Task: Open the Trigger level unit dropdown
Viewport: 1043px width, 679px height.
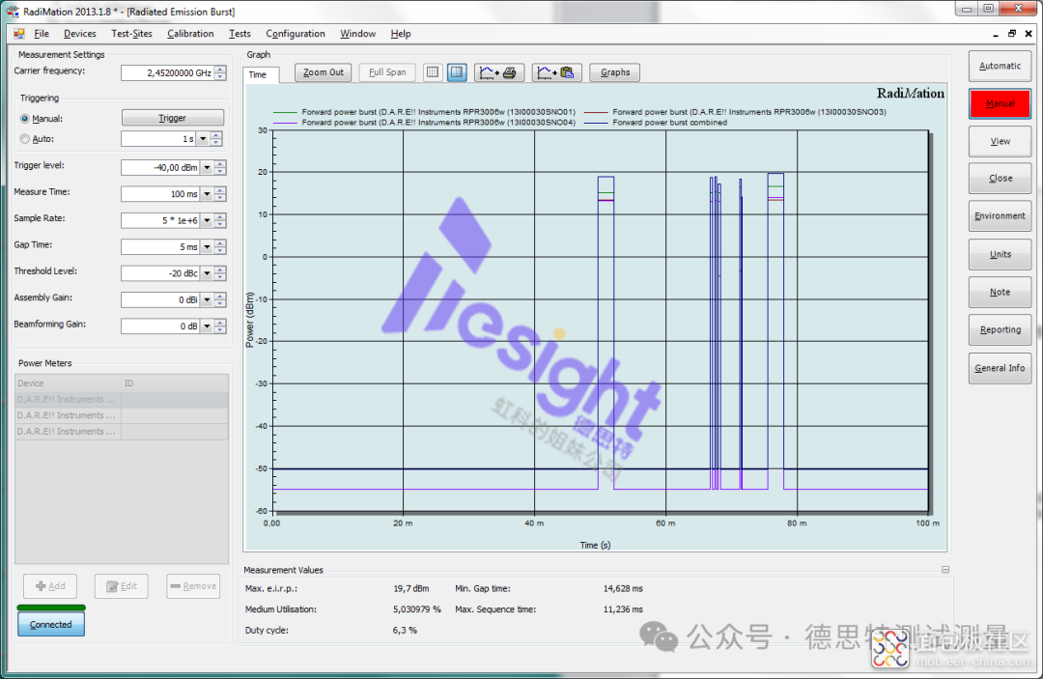Action: click(205, 168)
